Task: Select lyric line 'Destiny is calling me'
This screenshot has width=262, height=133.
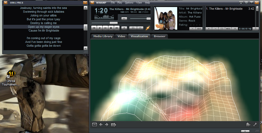Action: pyautogui.click(x=44, y=23)
